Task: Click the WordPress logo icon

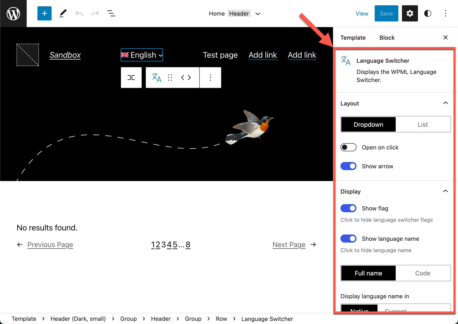Action: pos(13,13)
